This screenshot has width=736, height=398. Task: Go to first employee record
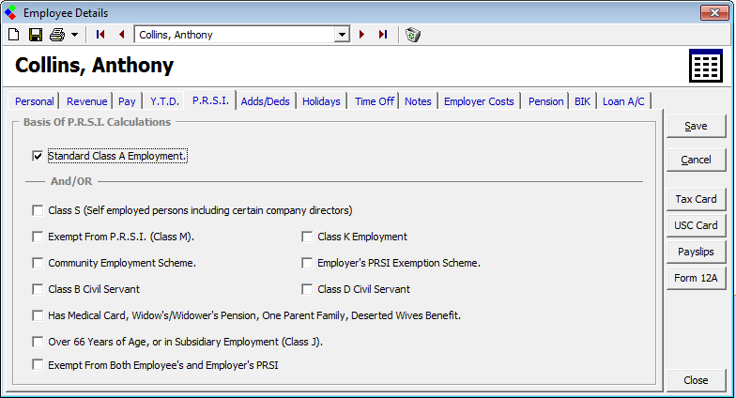(x=100, y=34)
